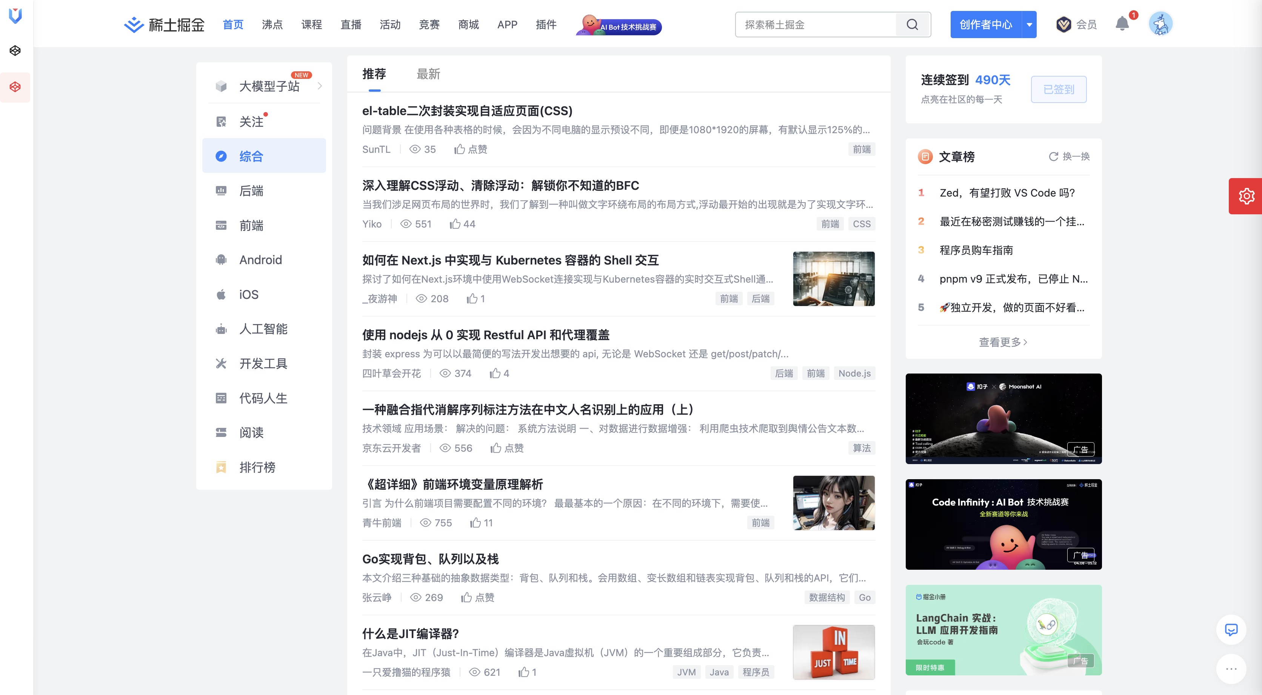Click the 数据结构 tag

(x=826, y=597)
